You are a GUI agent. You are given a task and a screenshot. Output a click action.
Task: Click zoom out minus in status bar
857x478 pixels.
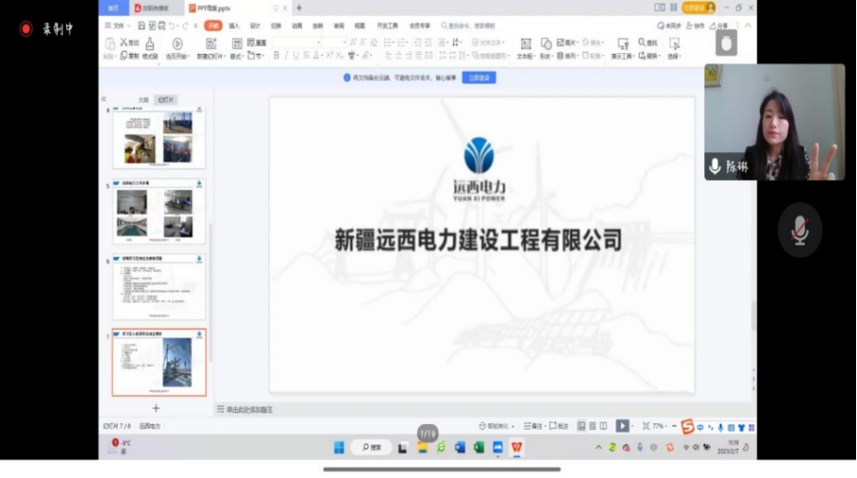pos(674,426)
